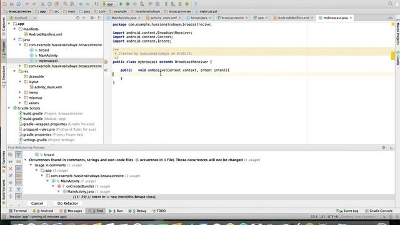Open the Messages tool window tab

(x=71, y=211)
